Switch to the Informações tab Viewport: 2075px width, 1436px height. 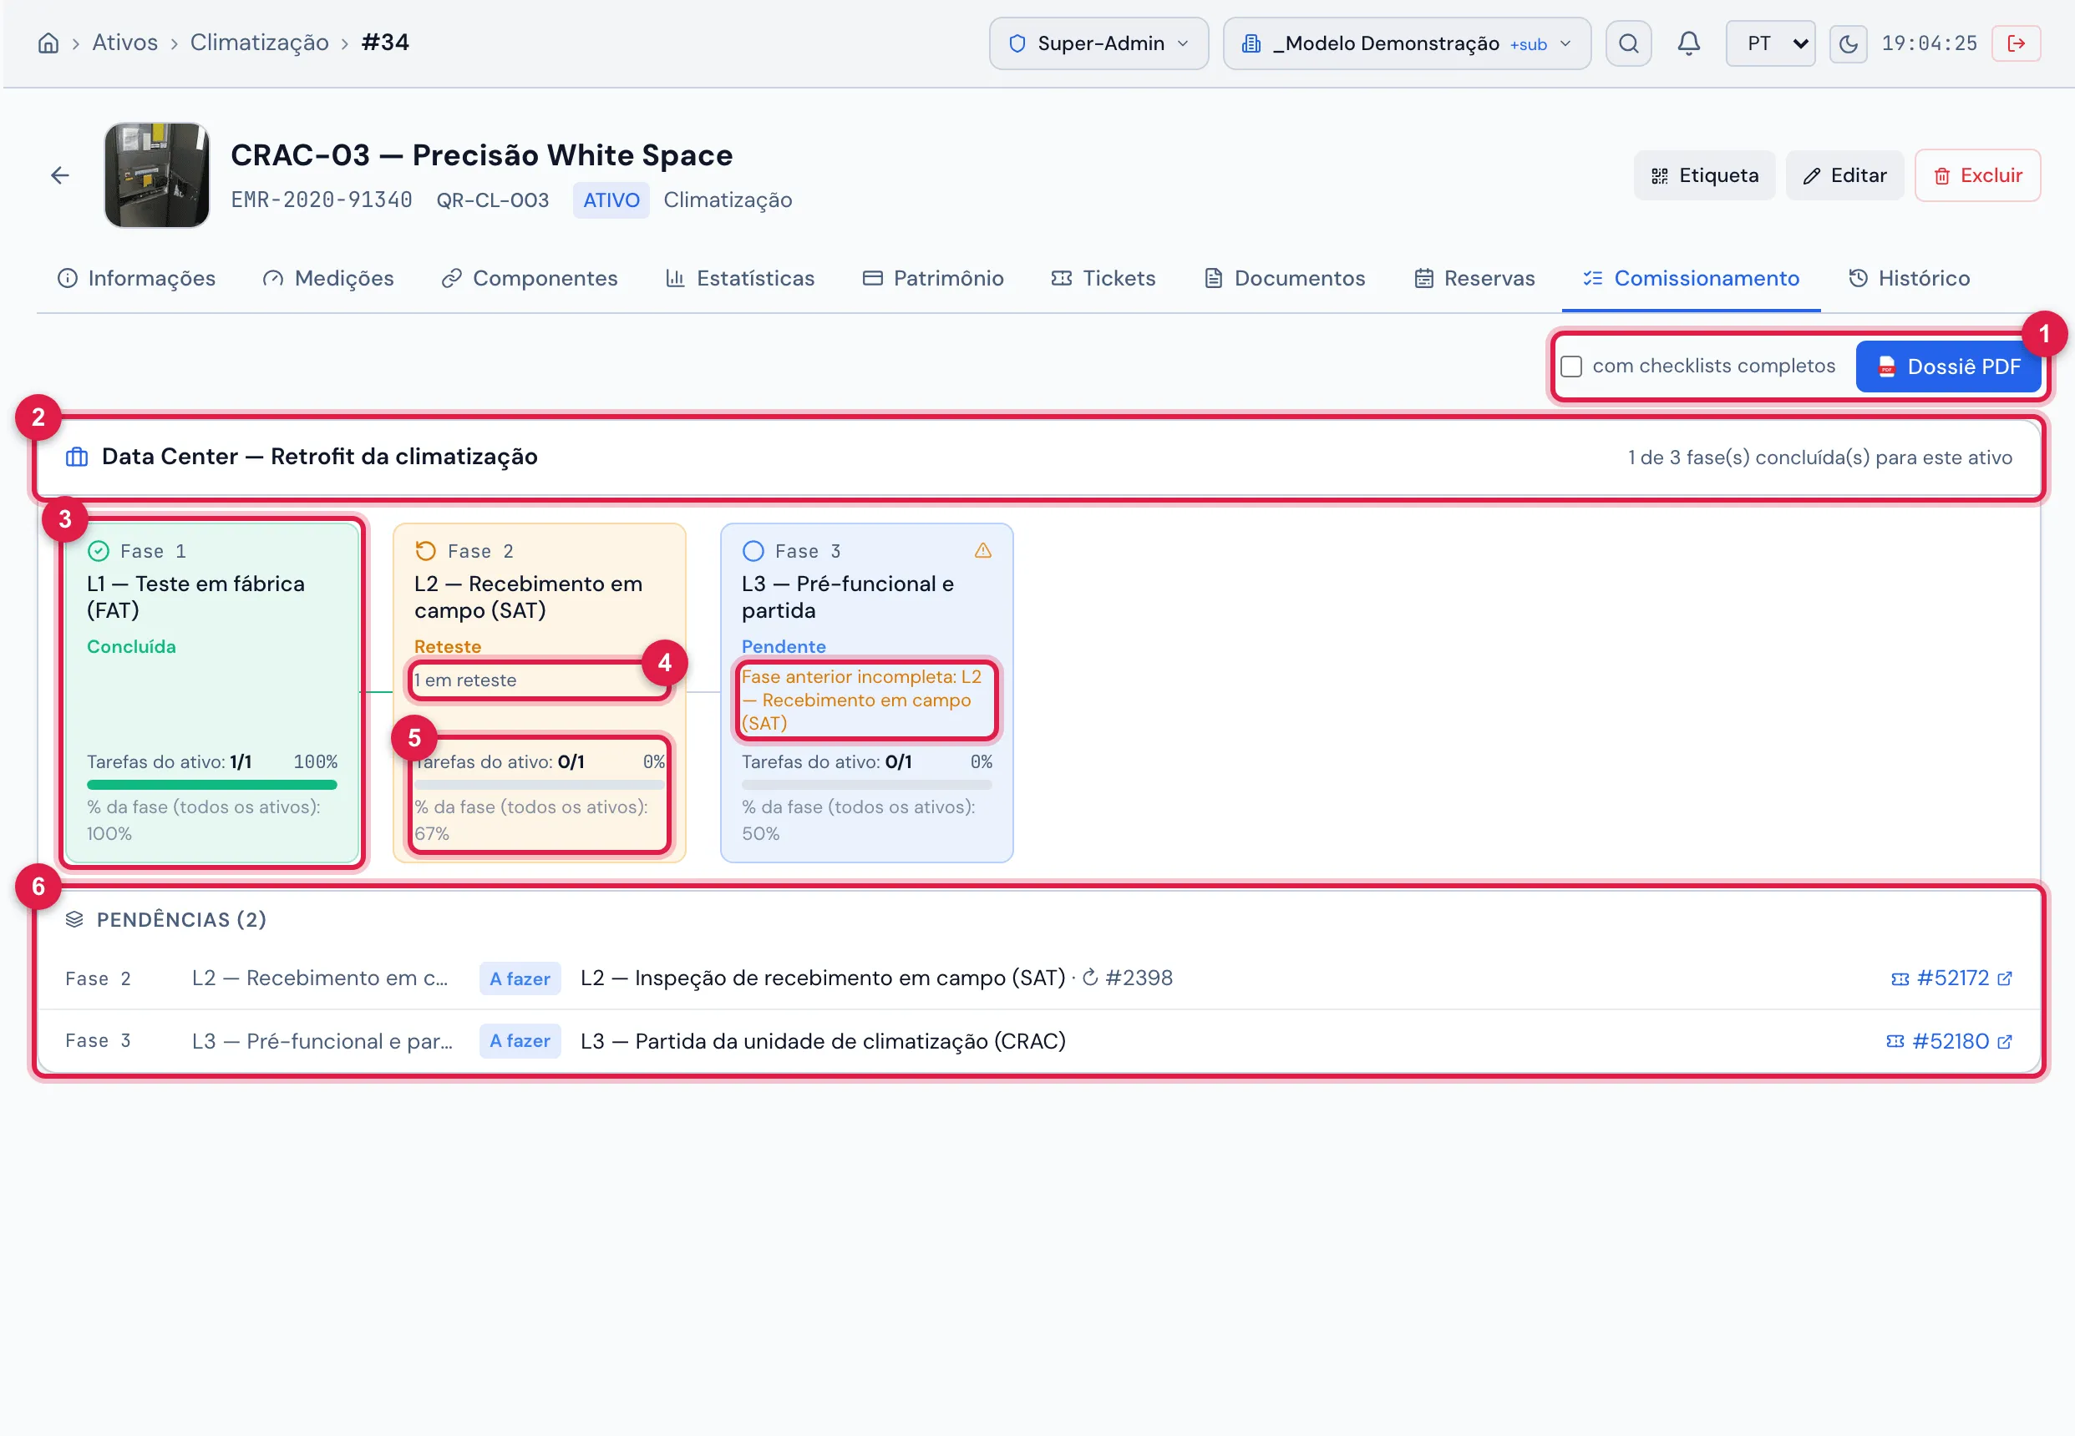136,278
